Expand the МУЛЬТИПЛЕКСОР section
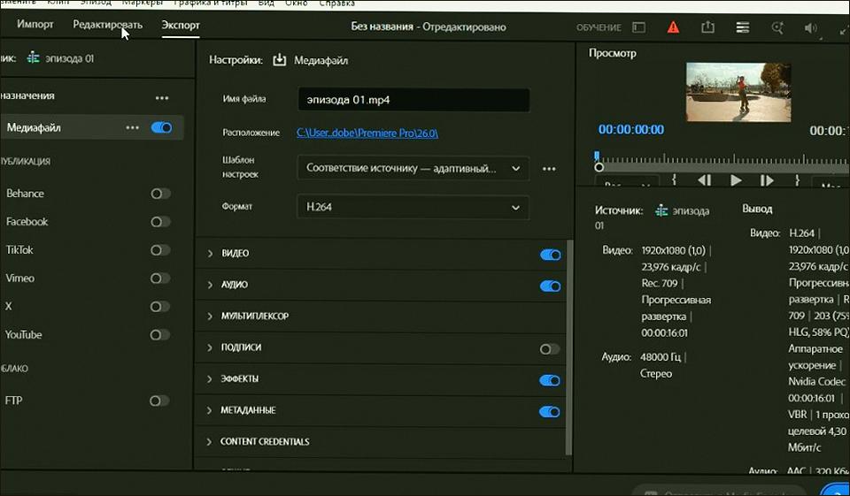This screenshot has height=496, width=850. point(210,317)
